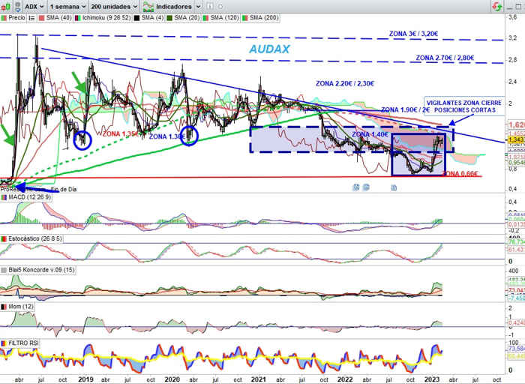The image size is (525, 384).
Task: Click the red 1,620 price label
Action: tap(516, 125)
